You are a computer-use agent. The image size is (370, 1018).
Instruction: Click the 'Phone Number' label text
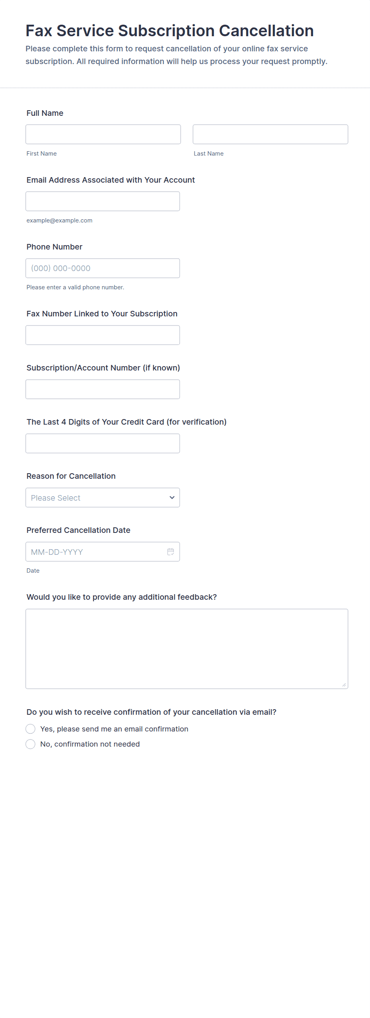55,247
